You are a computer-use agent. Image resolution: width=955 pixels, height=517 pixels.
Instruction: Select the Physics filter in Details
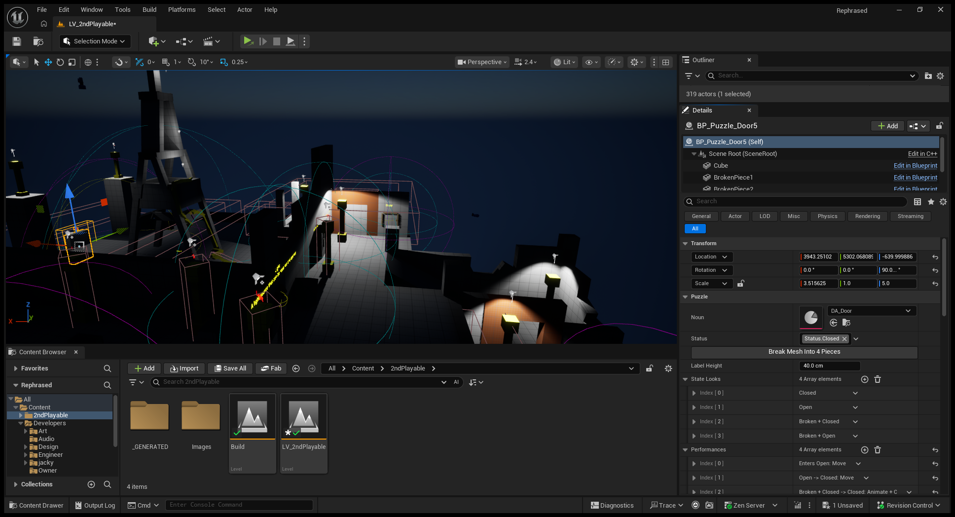pyautogui.click(x=827, y=217)
